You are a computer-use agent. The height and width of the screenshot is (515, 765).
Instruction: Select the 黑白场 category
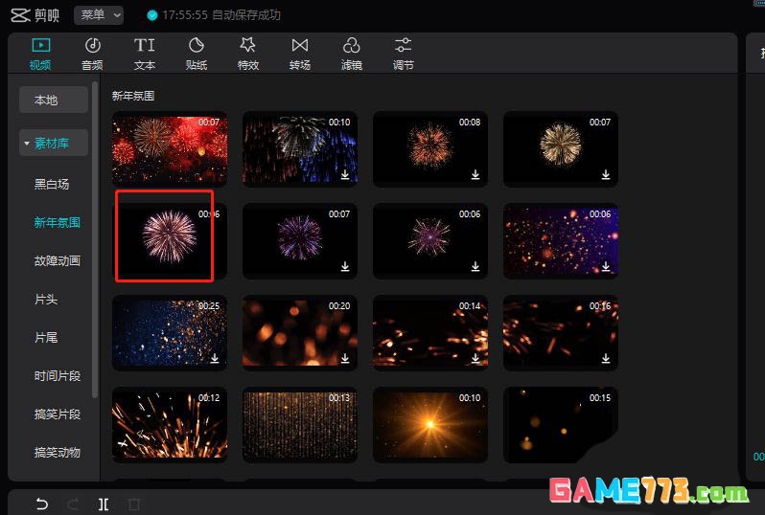pyautogui.click(x=52, y=184)
